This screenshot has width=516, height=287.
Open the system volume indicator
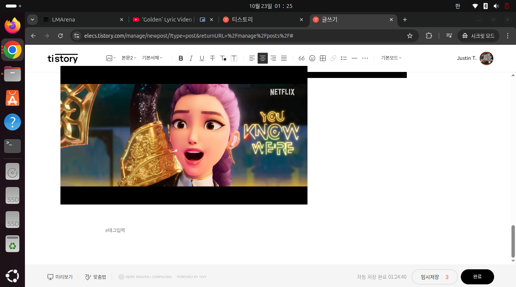point(496,6)
